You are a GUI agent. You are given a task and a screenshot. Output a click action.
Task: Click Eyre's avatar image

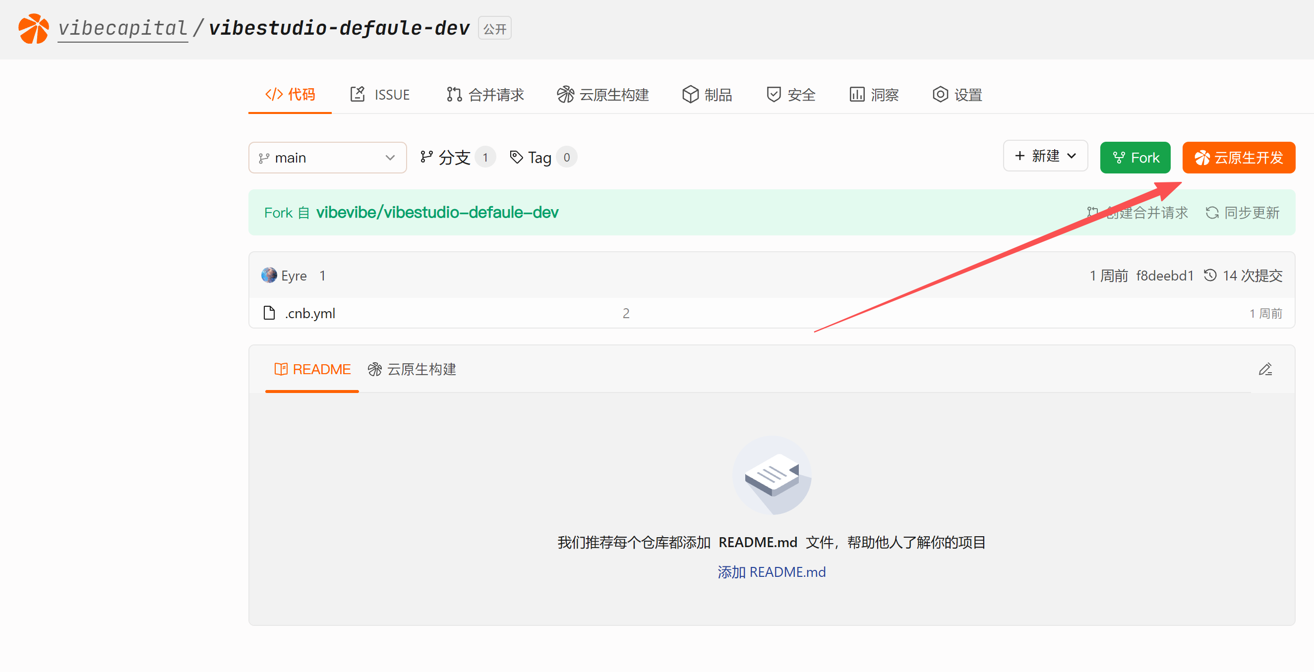click(269, 276)
